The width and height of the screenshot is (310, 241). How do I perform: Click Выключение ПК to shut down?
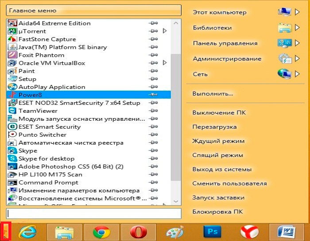219,112
